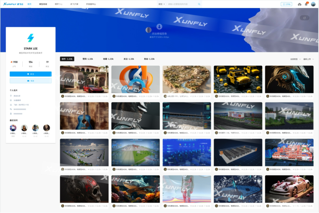Open the shark coral reef thumbnail
Screen dimensions: 319x213
136,189
